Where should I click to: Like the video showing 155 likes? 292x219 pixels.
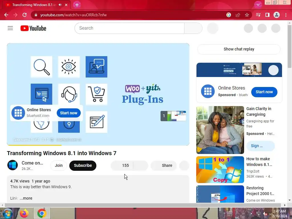122,165
